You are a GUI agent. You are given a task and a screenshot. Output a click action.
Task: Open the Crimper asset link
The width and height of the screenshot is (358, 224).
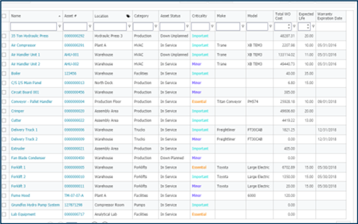coord(18,111)
